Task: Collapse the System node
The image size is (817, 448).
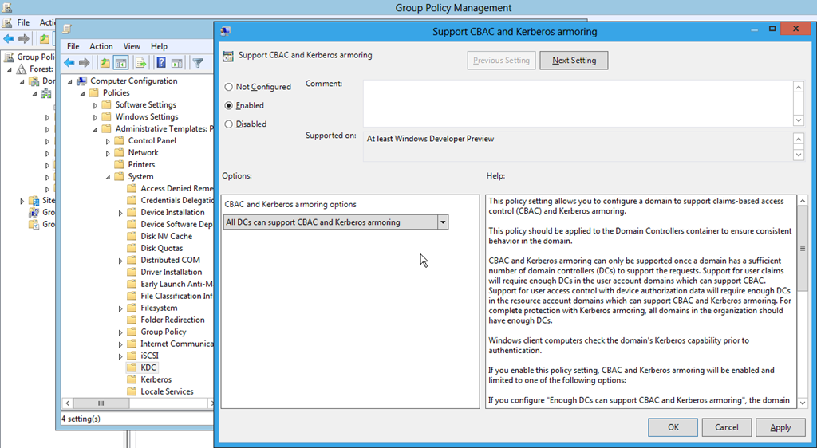Action: pos(108,177)
